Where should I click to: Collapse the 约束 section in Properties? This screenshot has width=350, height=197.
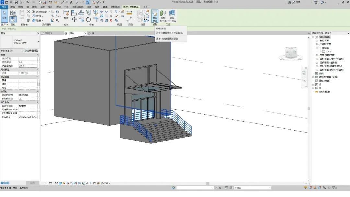(38, 55)
